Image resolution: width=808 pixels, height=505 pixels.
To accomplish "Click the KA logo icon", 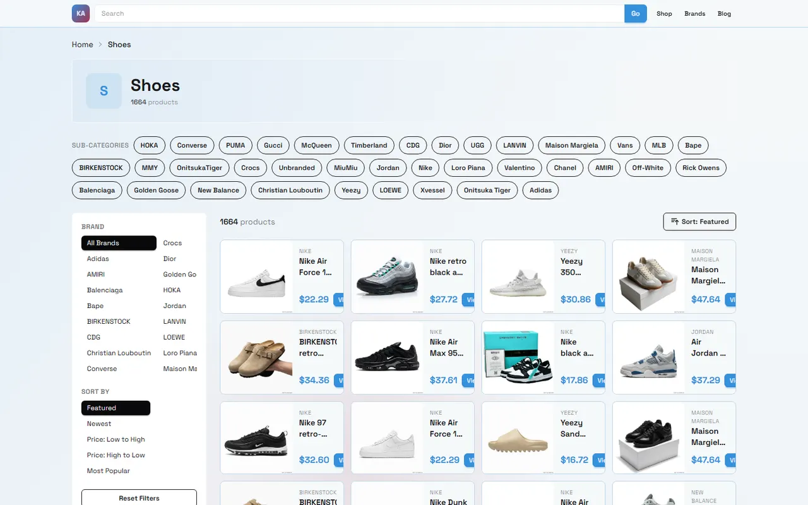I will click(81, 13).
